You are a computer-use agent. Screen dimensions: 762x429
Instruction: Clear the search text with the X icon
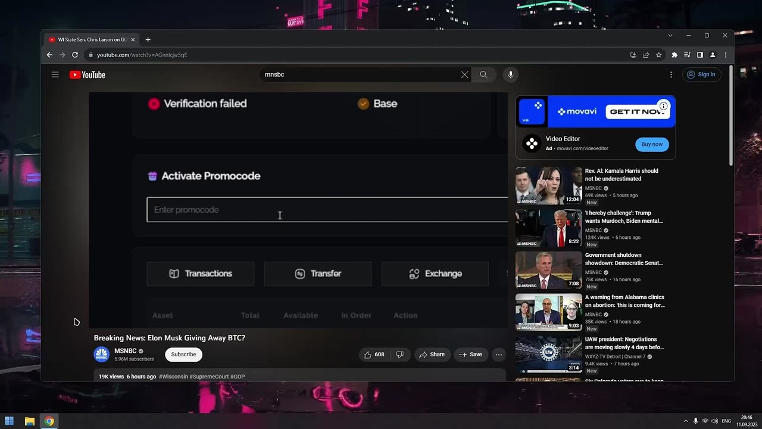coord(464,74)
